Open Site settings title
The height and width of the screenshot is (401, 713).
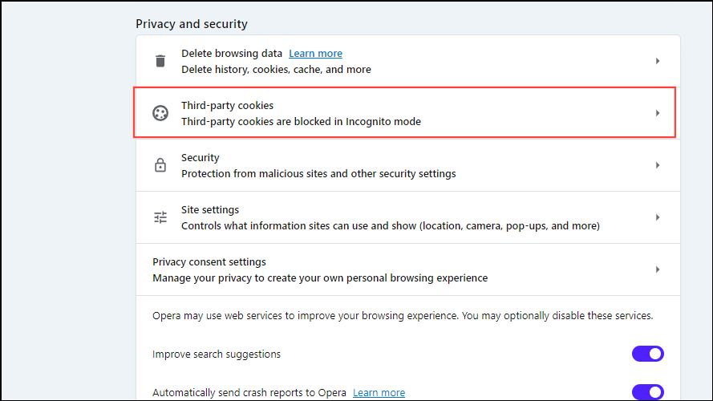pyautogui.click(x=210, y=210)
